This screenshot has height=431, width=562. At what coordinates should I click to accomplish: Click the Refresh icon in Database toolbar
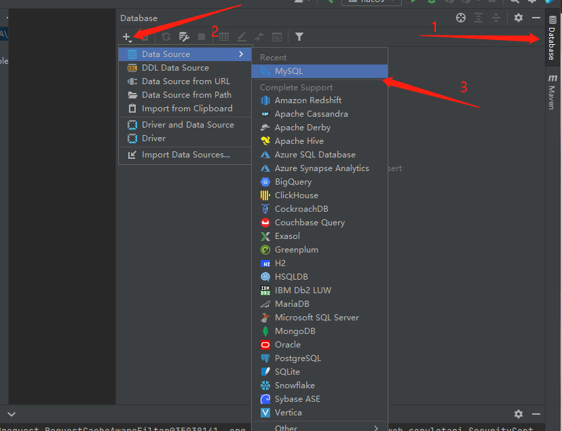pyautogui.click(x=166, y=37)
